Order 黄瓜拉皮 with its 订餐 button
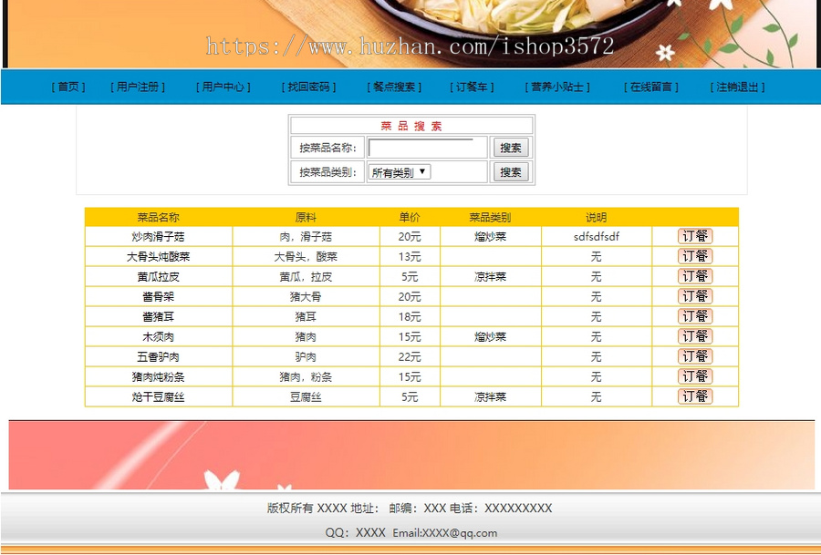The image size is (821, 555). tap(695, 276)
